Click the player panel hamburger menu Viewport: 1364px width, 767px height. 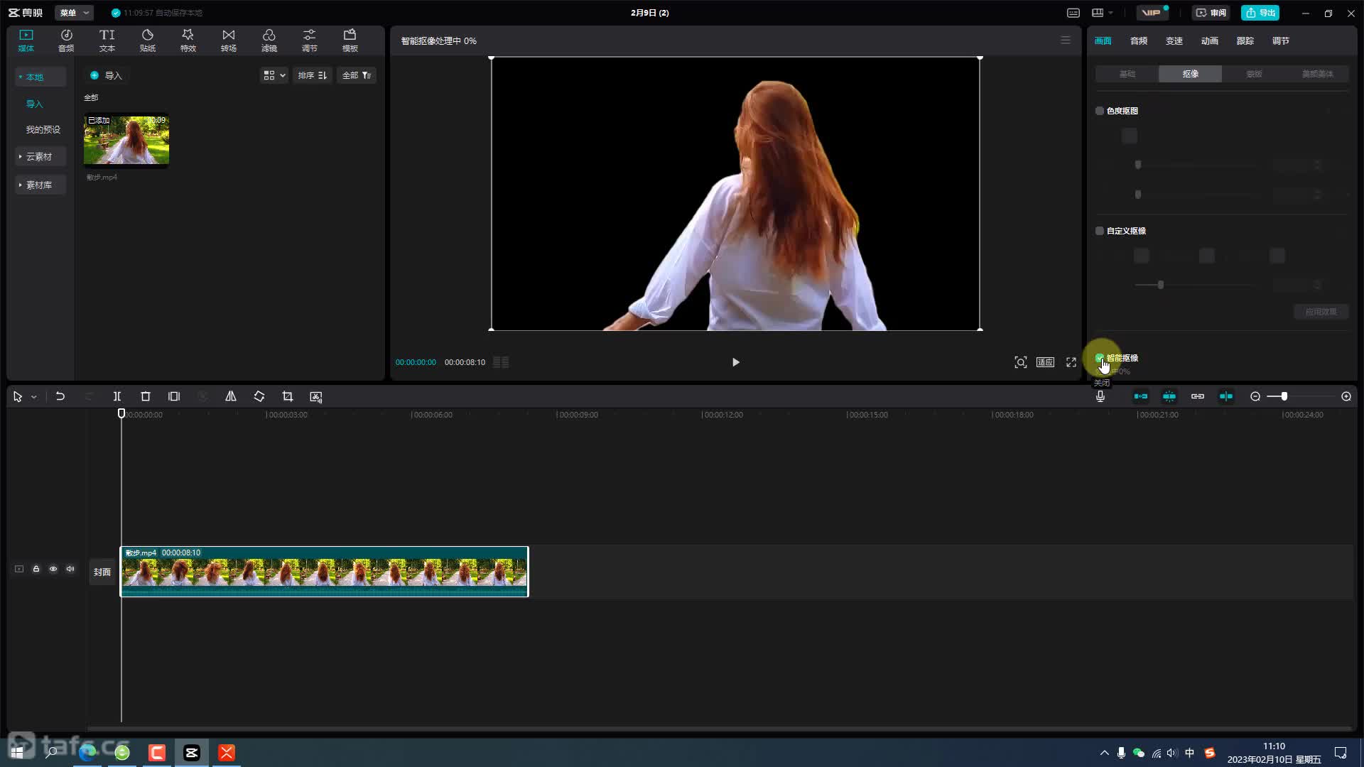point(1066,40)
